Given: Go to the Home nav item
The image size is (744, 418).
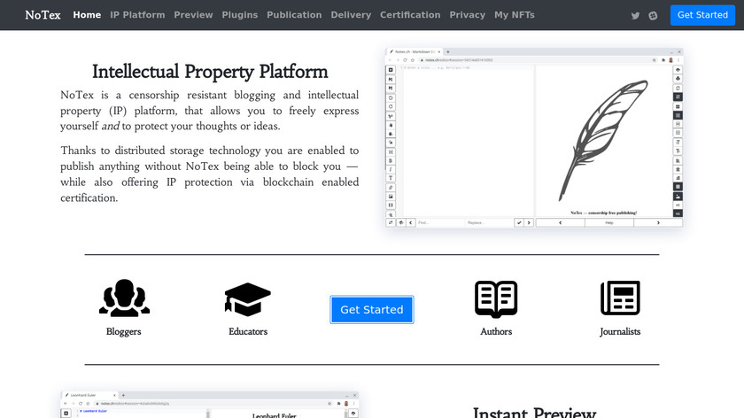Looking at the screenshot, I should click(x=87, y=15).
